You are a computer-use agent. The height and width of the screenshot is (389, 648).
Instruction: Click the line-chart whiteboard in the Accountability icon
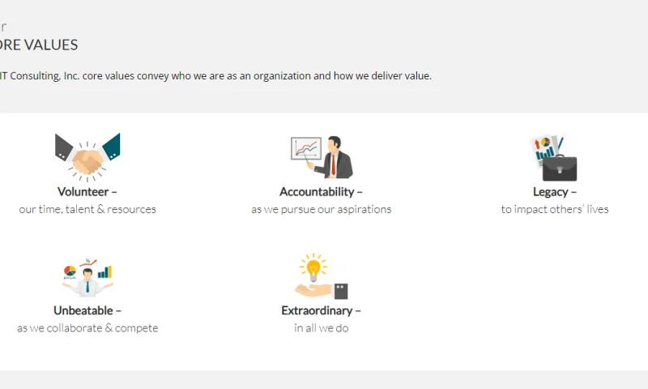[306, 148]
